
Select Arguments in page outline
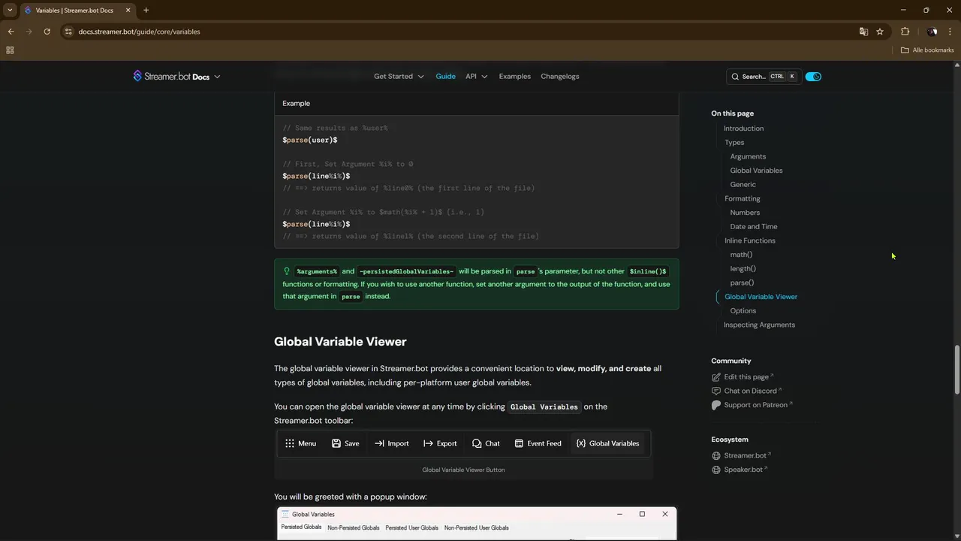pyautogui.click(x=748, y=156)
